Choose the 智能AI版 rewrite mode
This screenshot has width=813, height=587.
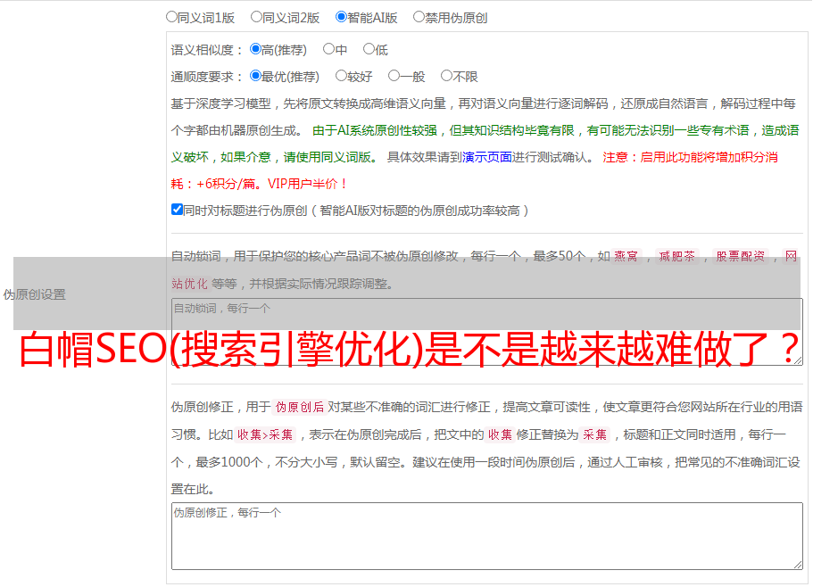pos(341,17)
